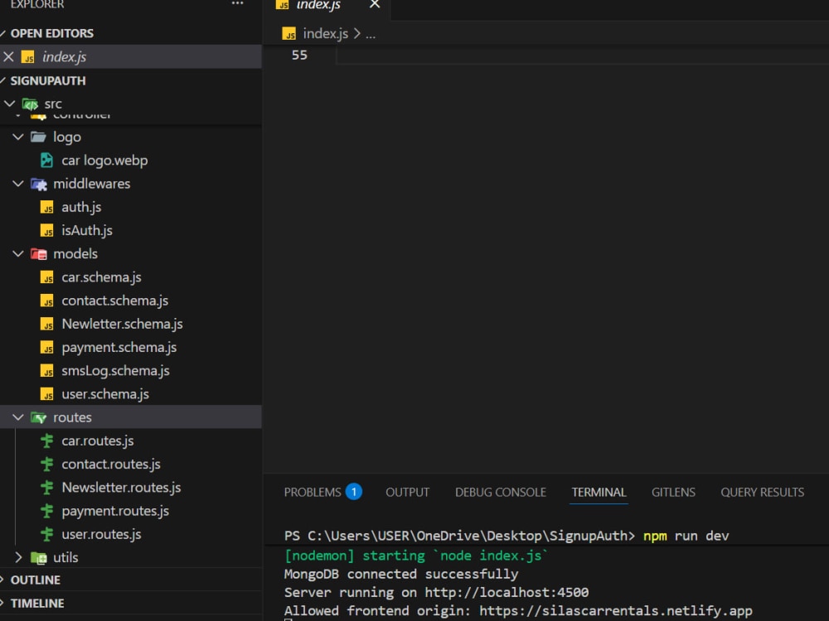Place cursor on editor line 55
The image size is (829, 621).
tap(582, 55)
